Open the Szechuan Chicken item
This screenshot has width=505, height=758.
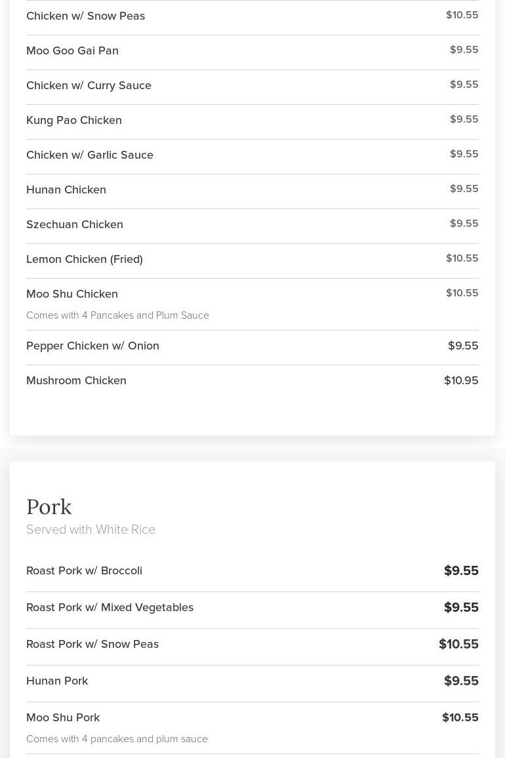click(75, 224)
